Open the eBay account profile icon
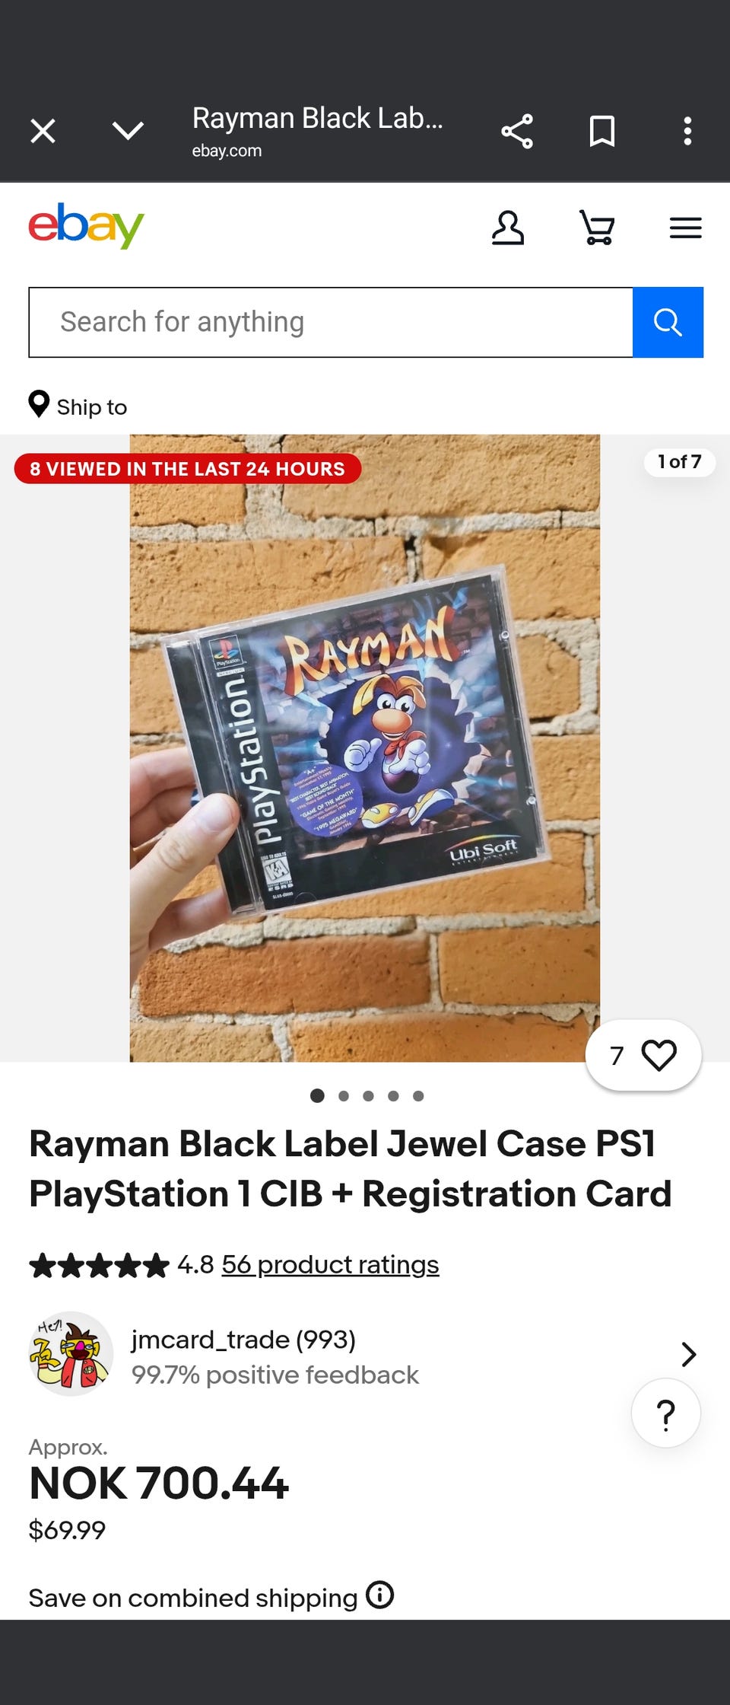This screenshot has height=1705, width=730. click(x=508, y=228)
